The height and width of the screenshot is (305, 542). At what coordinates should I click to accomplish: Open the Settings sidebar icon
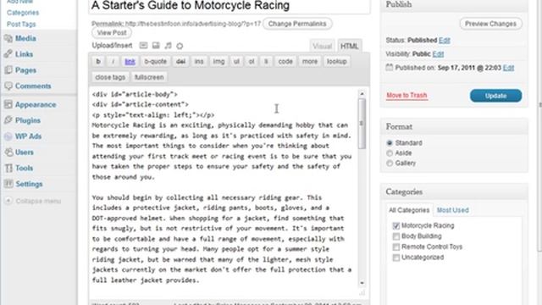[8, 184]
